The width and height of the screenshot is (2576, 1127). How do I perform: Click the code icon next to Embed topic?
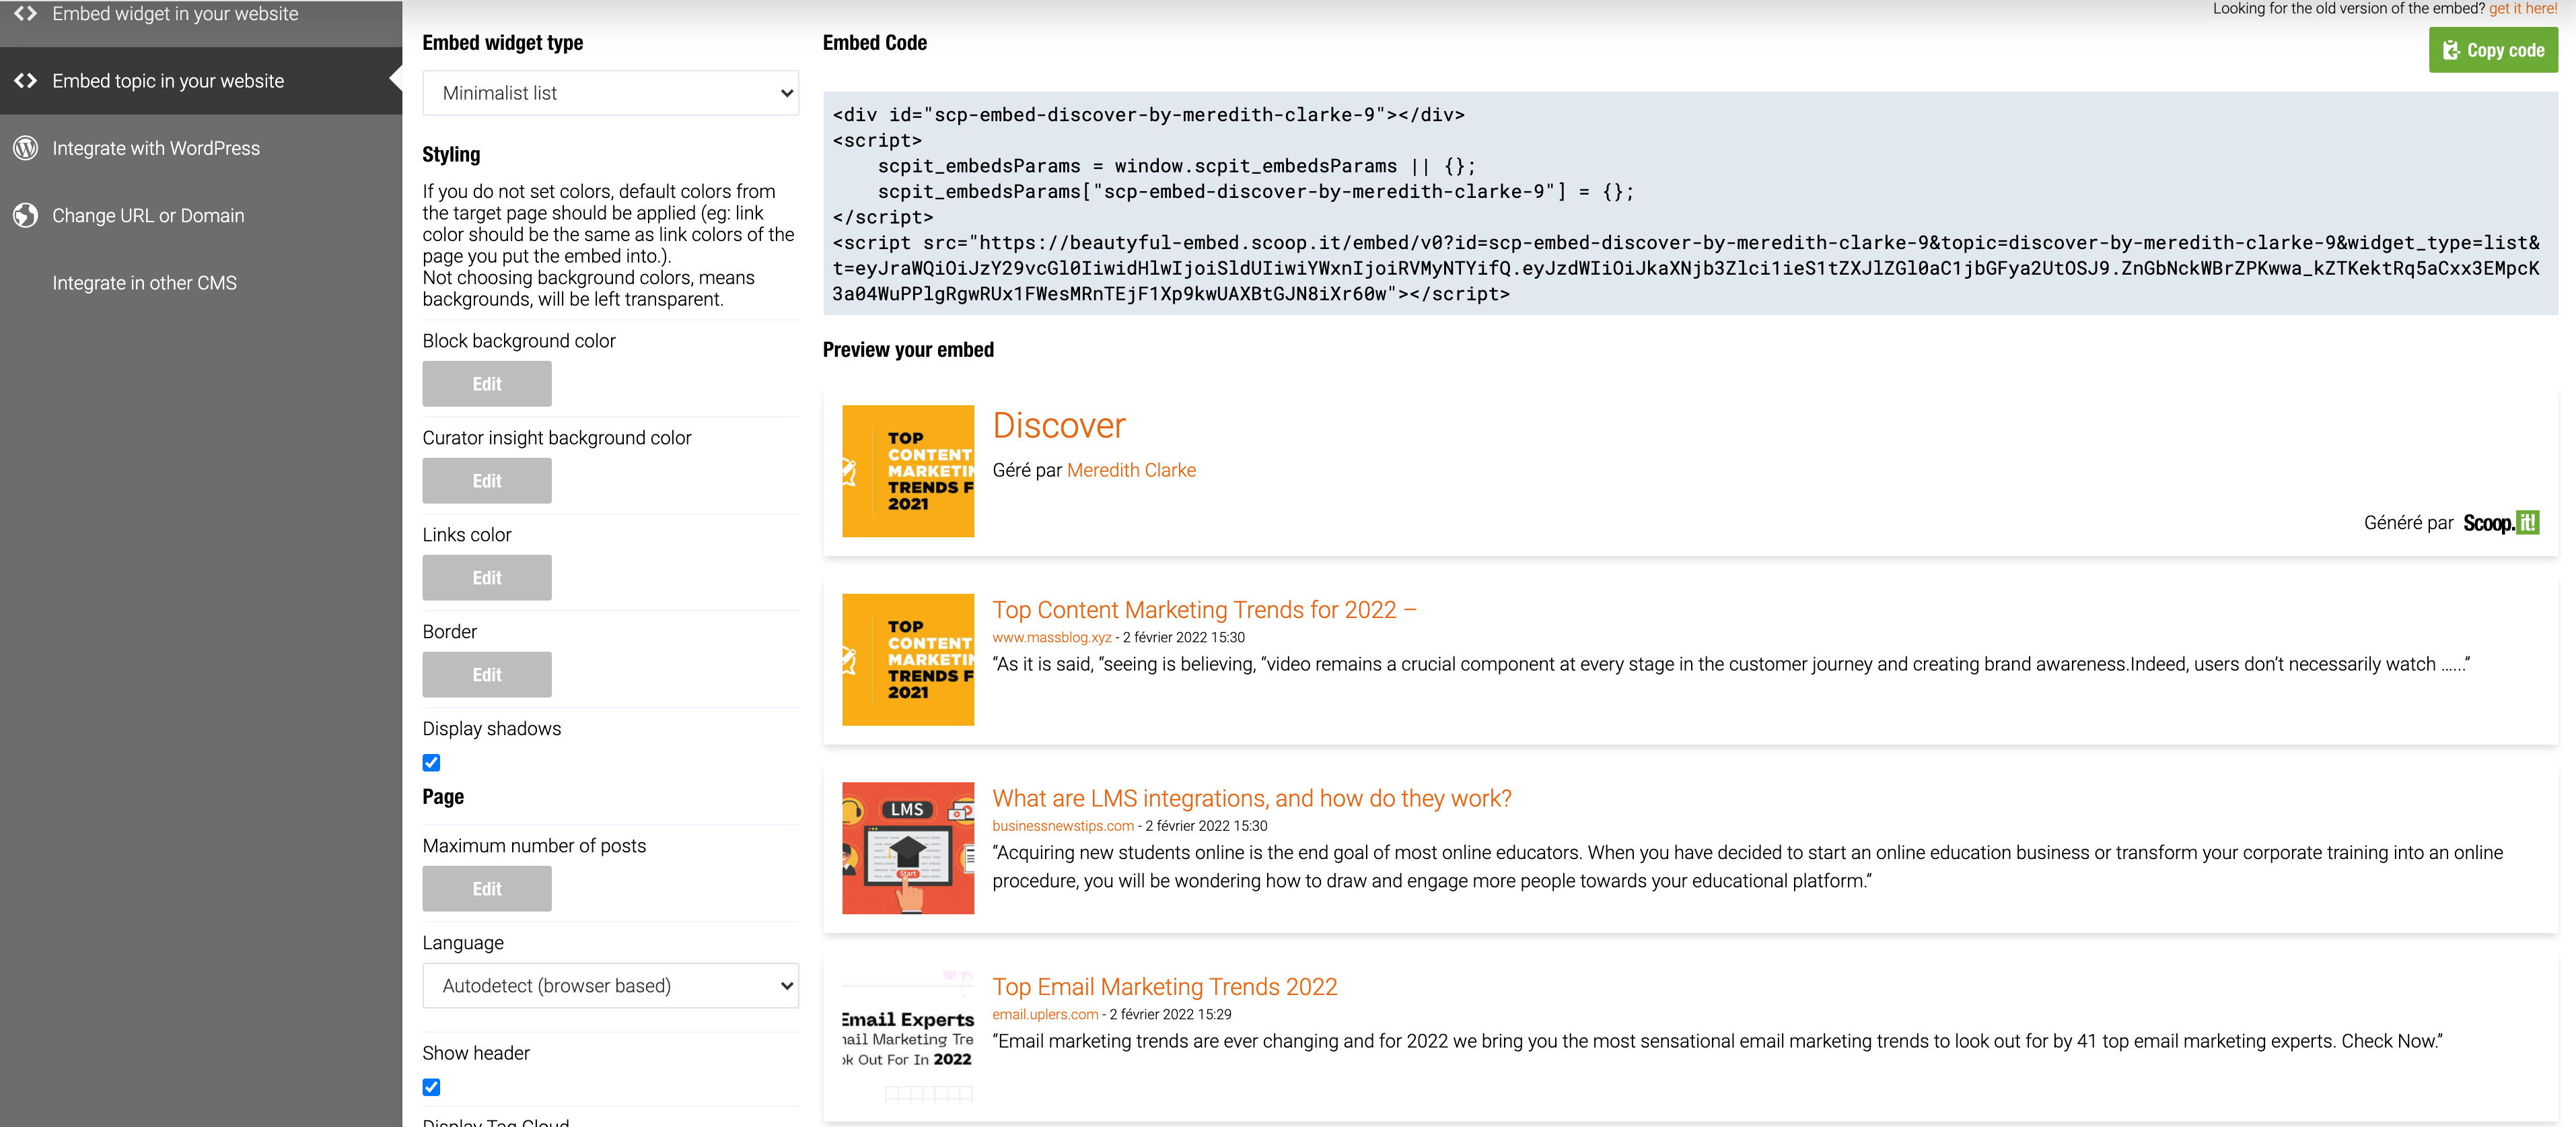(25, 81)
